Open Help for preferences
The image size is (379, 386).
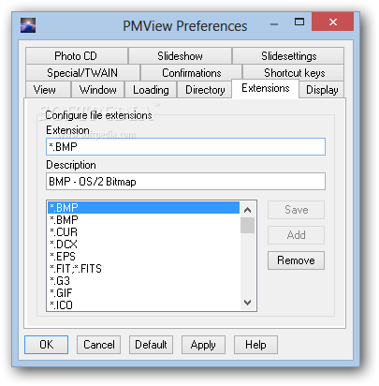click(255, 345)
